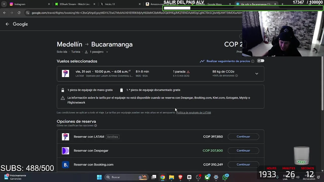Viewport: 324px width, 182px height.
Task: Open the notifications bell in system tray
Action: (318, 177)
